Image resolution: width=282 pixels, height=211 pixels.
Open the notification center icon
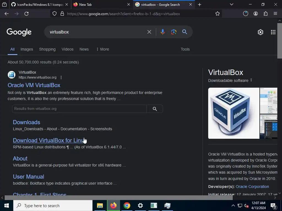pos(273,206)
